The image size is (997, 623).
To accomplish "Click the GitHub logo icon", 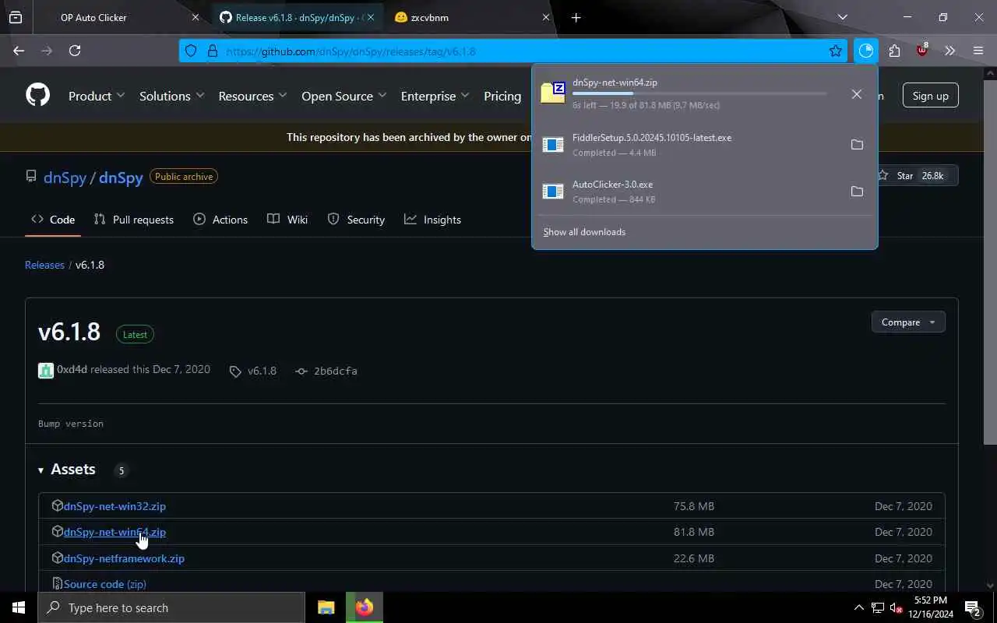I will point(37,96).
